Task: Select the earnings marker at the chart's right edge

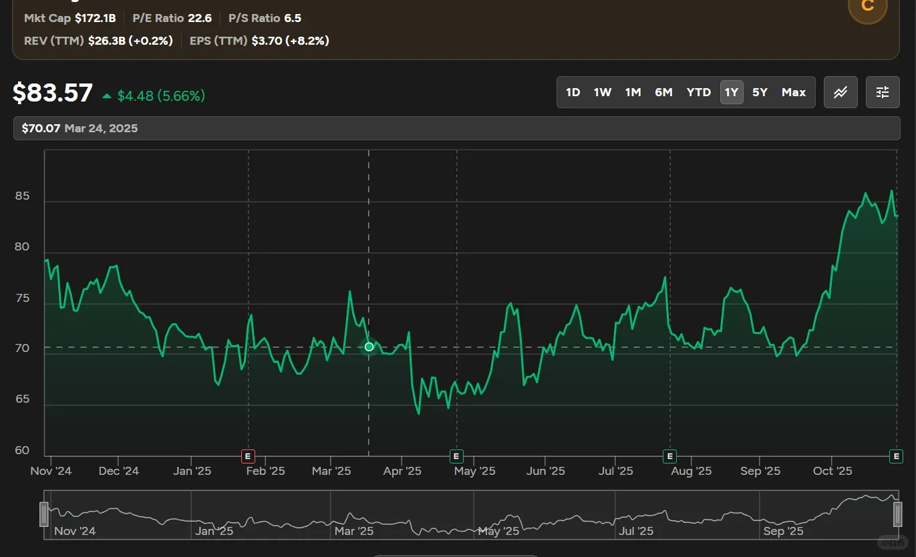Action: tap(896, 456)
